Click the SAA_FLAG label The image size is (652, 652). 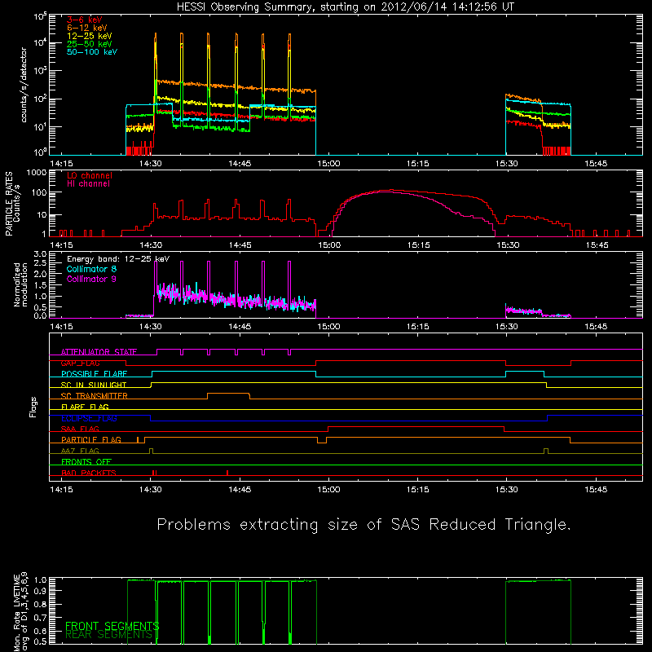click(80, 429)
